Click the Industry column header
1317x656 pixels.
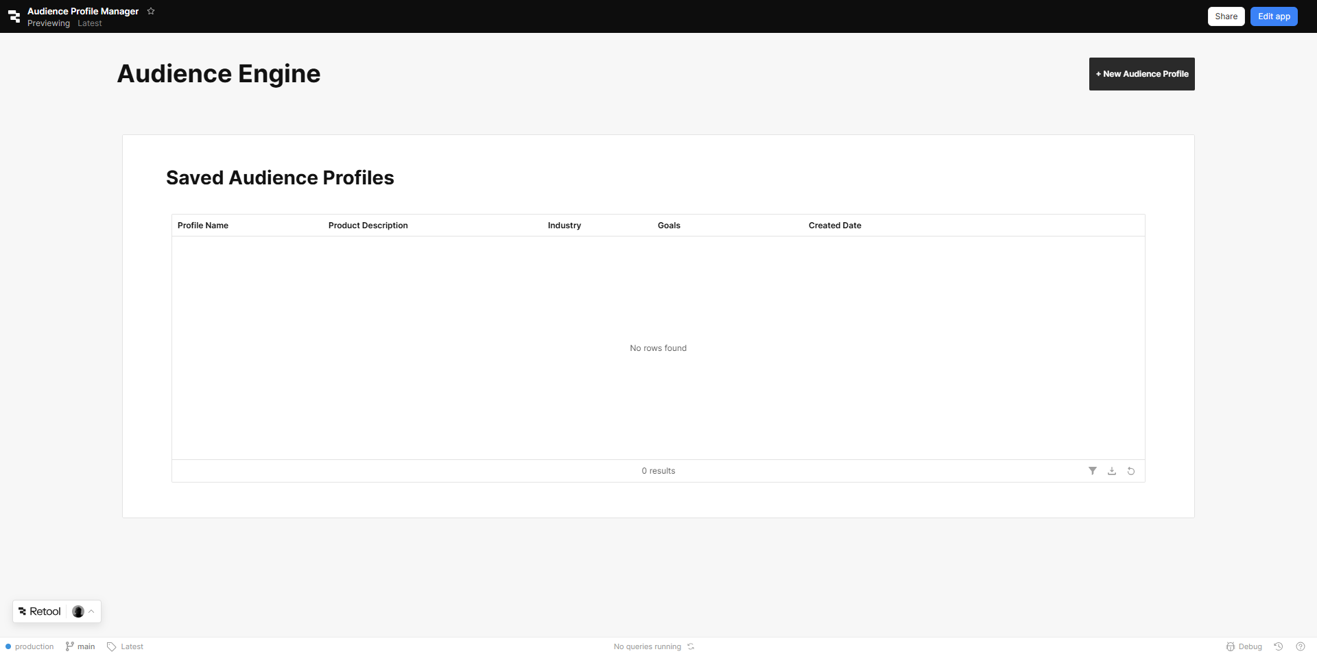click(564, 226)
